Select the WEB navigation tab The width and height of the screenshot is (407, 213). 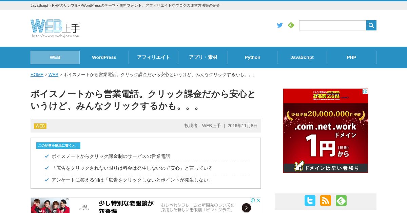click(x=55, y=57)
